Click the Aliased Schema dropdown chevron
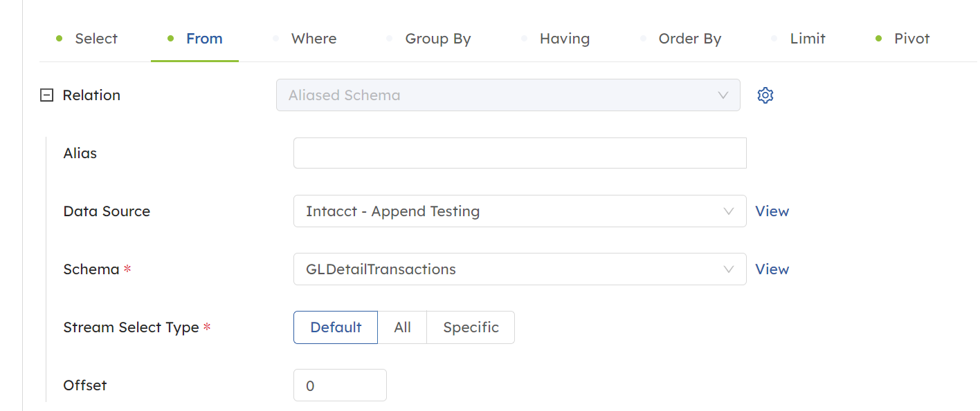980x411 pixels. (x=723, y=95)
